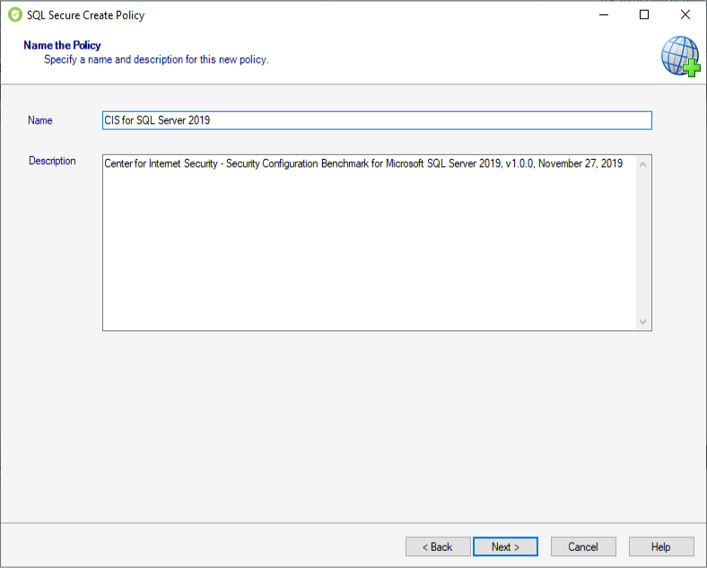
Task: Click the Specify a name and description subtitle
Action: click(156, 59)
